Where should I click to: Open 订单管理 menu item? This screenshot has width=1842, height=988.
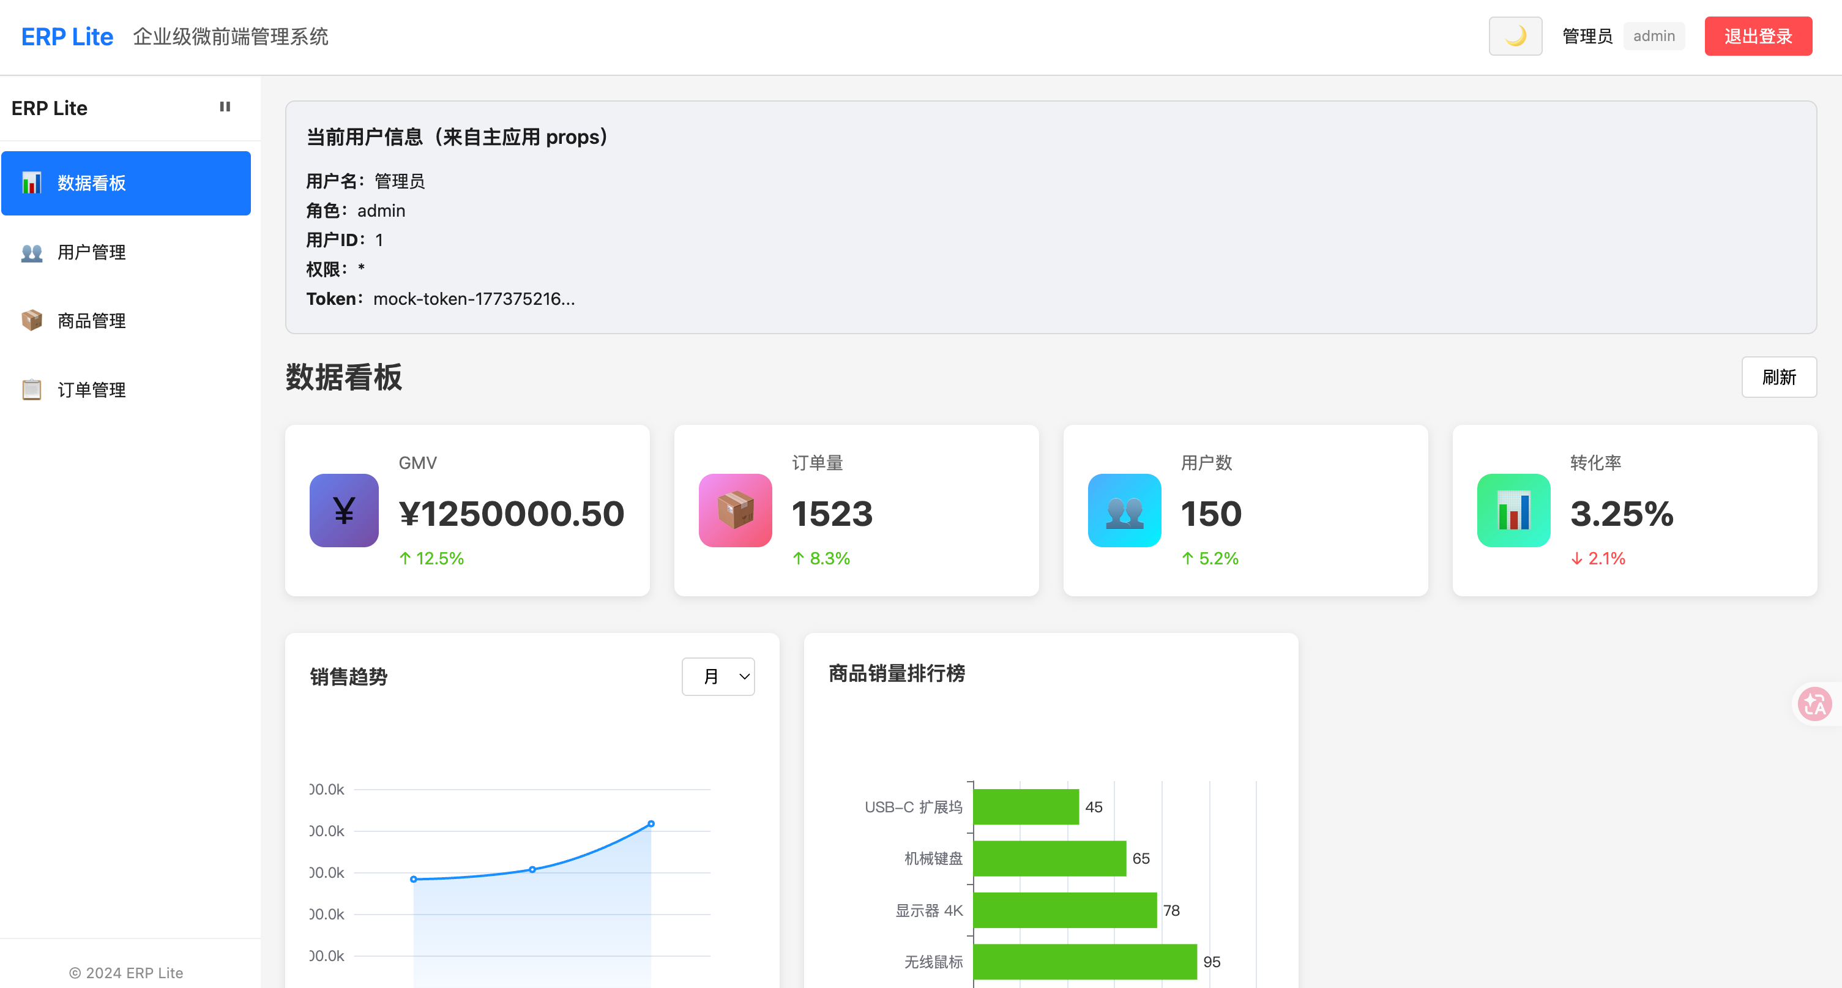[x=126, y=389]
